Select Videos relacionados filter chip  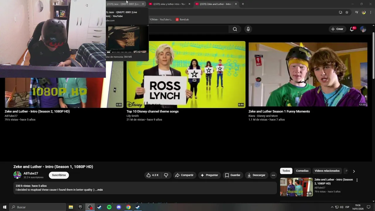pos(327,171)
